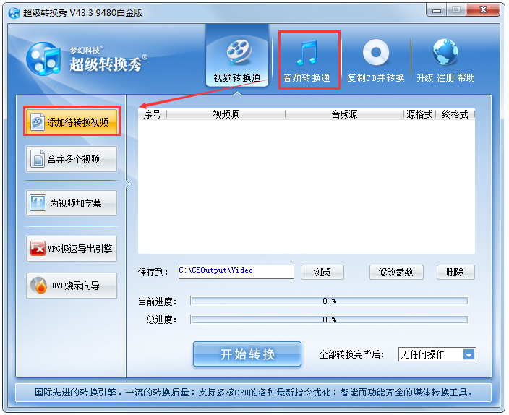Image resolution: width=509 pixels, height=415 pixels.
Task: Click the 修改参数 button
Action: tap(395, 272)
